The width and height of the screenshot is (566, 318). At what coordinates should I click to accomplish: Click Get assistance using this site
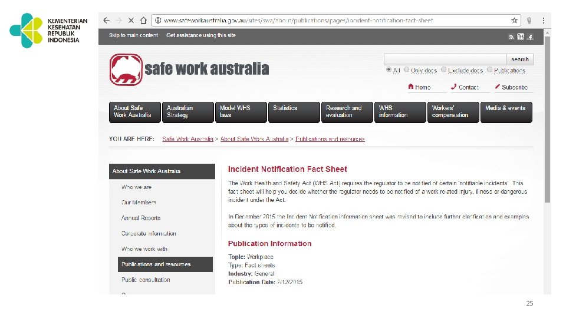201,35
